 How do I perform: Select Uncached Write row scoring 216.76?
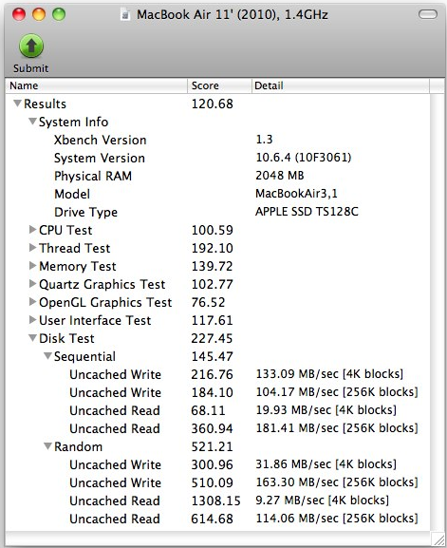[x=217, y=374]
